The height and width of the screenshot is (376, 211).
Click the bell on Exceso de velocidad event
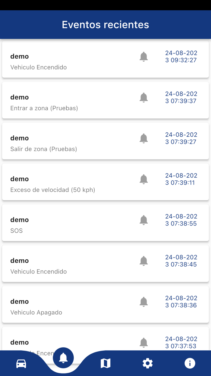tap(144, 179)
